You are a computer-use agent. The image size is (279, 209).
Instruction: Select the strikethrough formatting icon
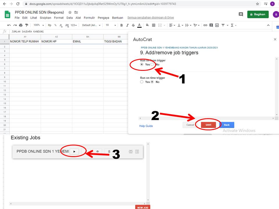133,25
